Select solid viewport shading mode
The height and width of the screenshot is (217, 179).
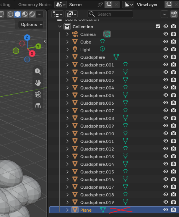[x=18, y=14]
